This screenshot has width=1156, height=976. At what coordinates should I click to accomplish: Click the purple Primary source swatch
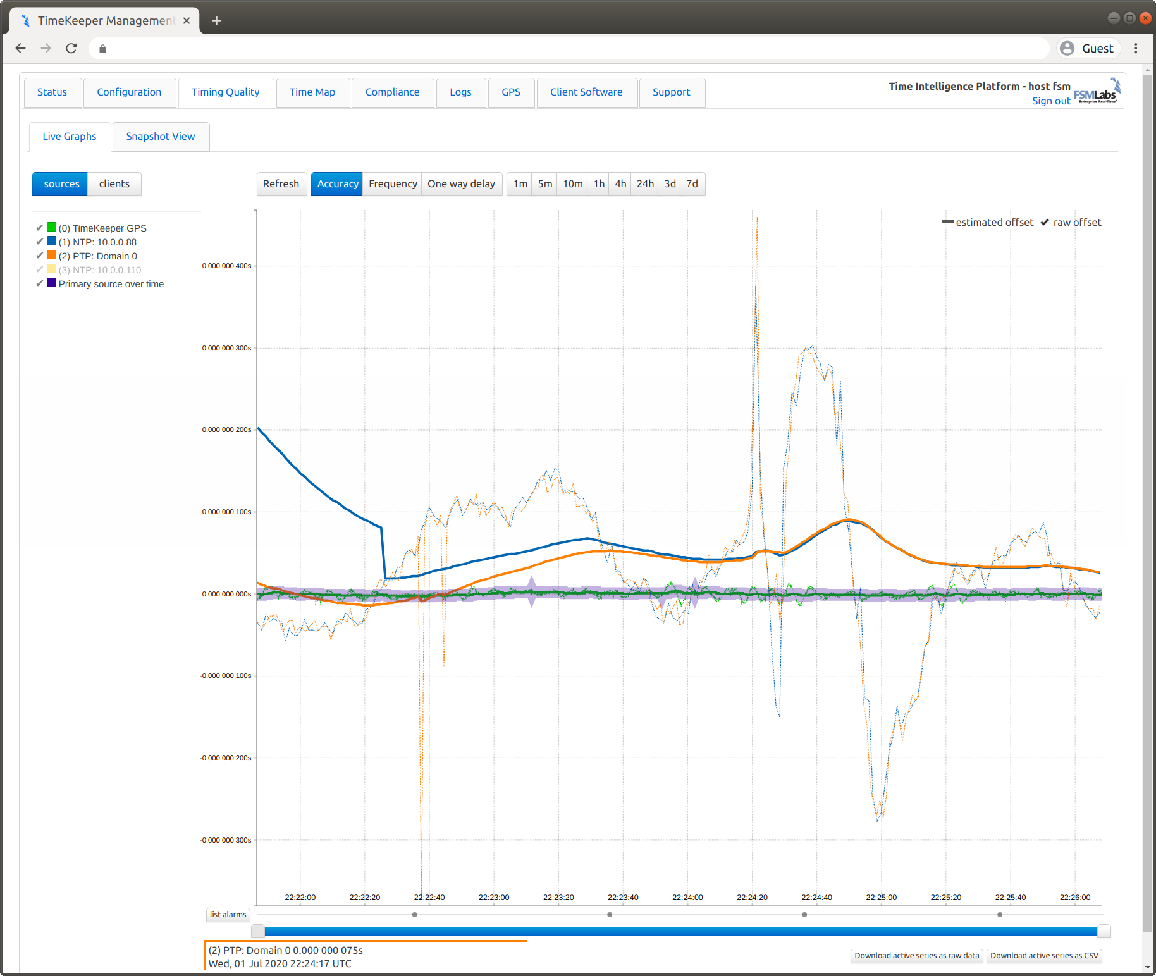coord(52,283)
